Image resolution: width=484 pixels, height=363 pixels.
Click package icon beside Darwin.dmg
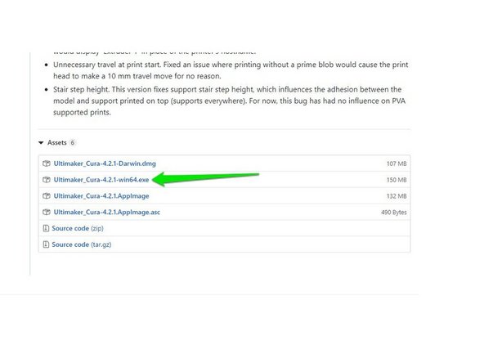click(x=47, y=164)
